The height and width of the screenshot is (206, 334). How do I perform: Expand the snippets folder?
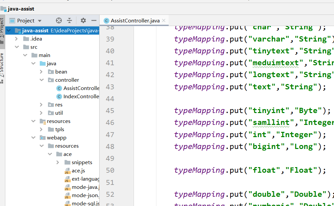[58, 162]
